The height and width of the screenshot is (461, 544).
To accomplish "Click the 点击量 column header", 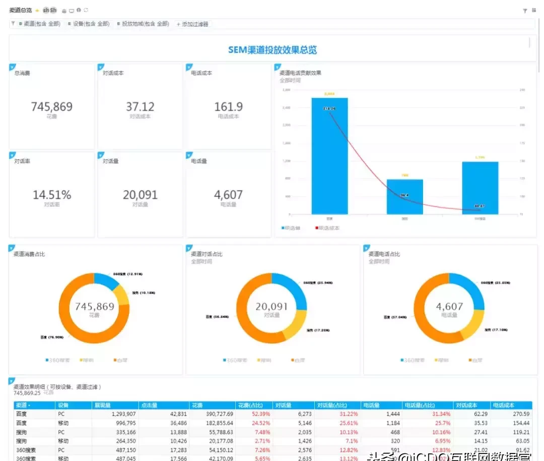I will 164,405.
